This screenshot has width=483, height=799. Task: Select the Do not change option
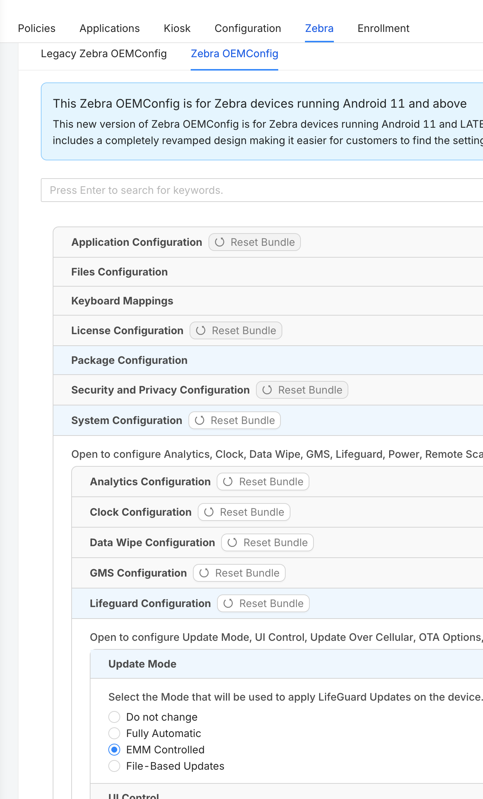click(114, 717)
